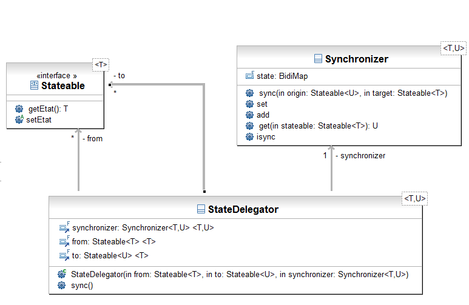
Task: Click the '- synchronizer' association role label
Action: click(360, 155)
